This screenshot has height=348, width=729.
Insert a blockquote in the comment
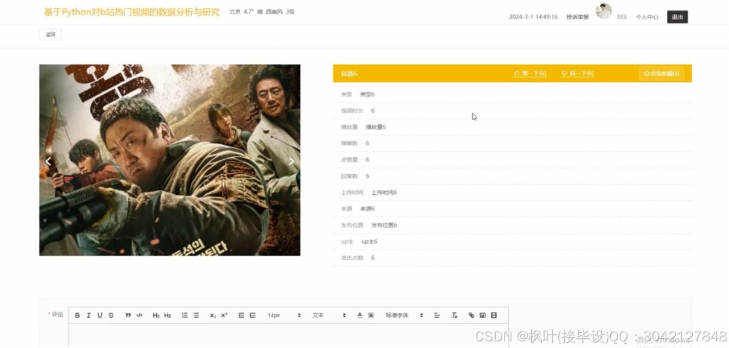point(128,315)
